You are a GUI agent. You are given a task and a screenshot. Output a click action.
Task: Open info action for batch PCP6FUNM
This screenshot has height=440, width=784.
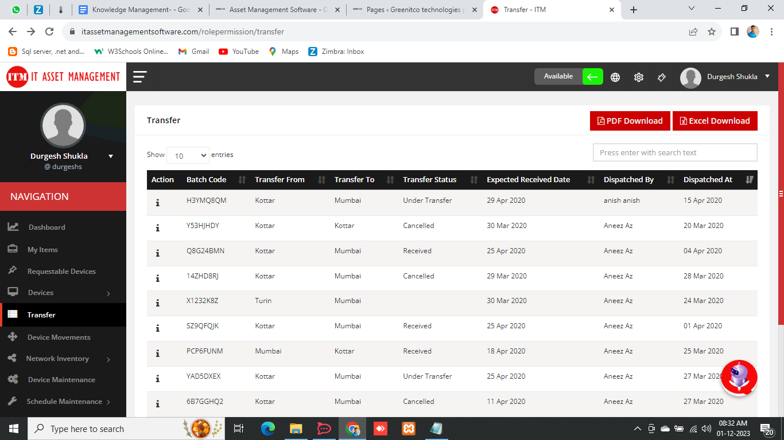[157, 353]
